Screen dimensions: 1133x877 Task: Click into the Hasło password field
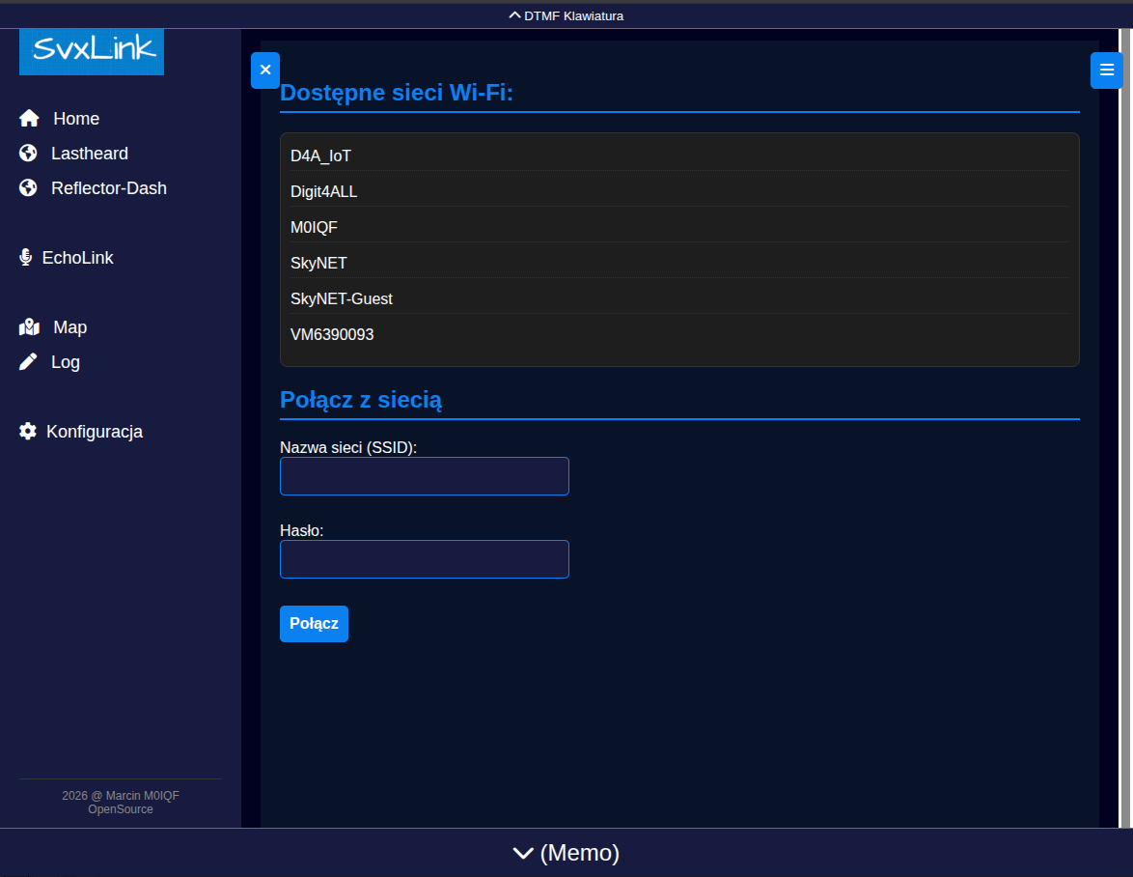(x=425, y=559)
